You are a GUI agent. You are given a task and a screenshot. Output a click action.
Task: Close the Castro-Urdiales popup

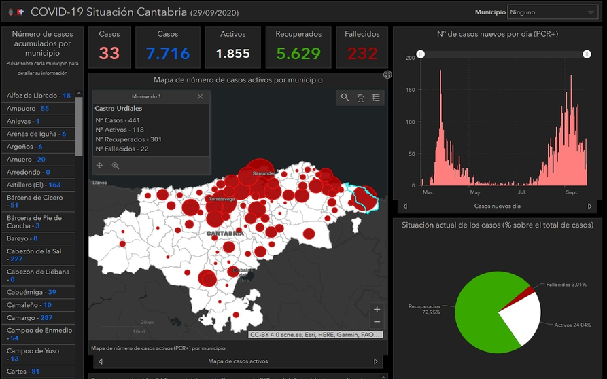pyautogui.click(x=200, y=96)
